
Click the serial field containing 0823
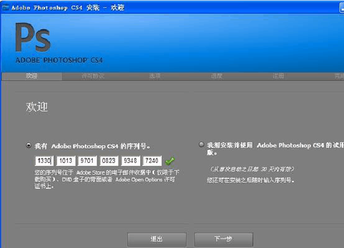pos(109,161)
